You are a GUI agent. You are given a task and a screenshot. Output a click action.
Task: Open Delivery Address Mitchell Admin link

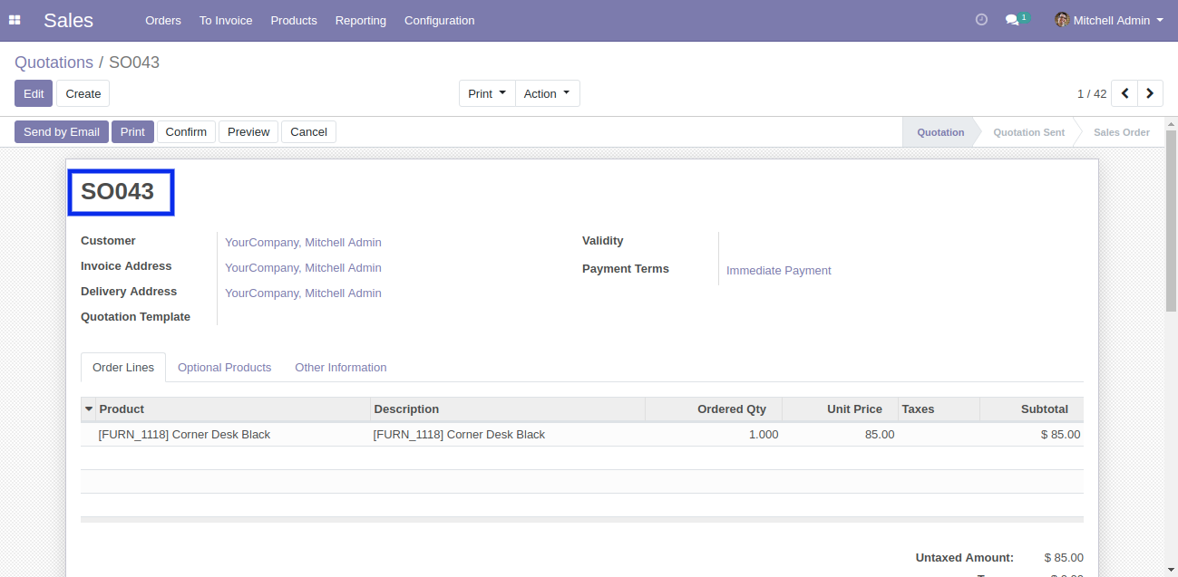click(x=303, y=293)
